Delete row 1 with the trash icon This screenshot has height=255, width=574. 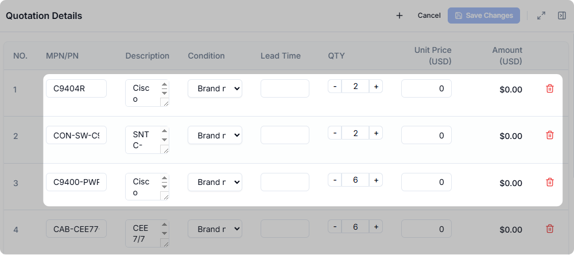(550, 88)
